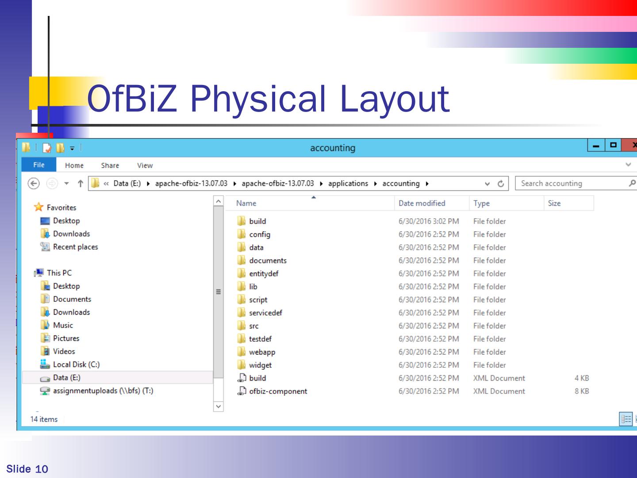This screenshot has width=637, height=478.
Task: Click the Forward arrow button
Action: tap(52, 183)
